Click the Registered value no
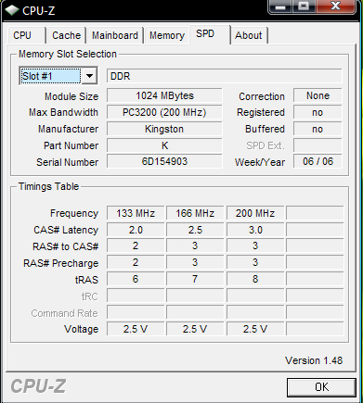This screenshot has width=363, height=403. 318,112
